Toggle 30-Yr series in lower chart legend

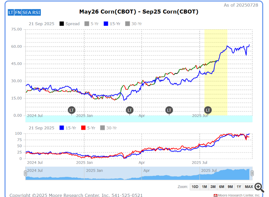[108, 128]
